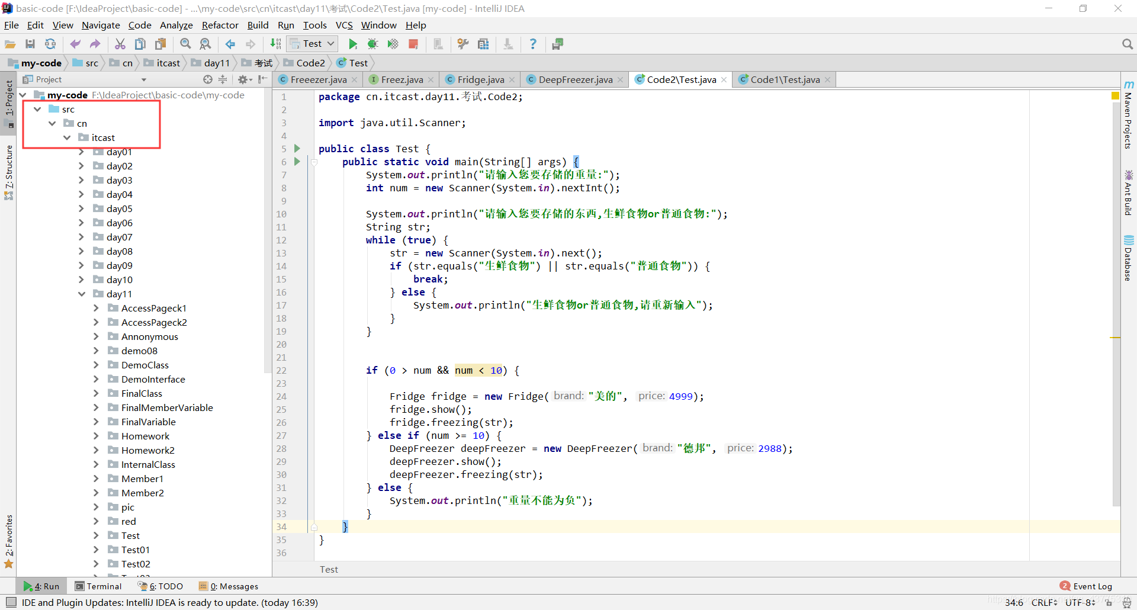Open Find with the magnifier icon

pos(185,44)
